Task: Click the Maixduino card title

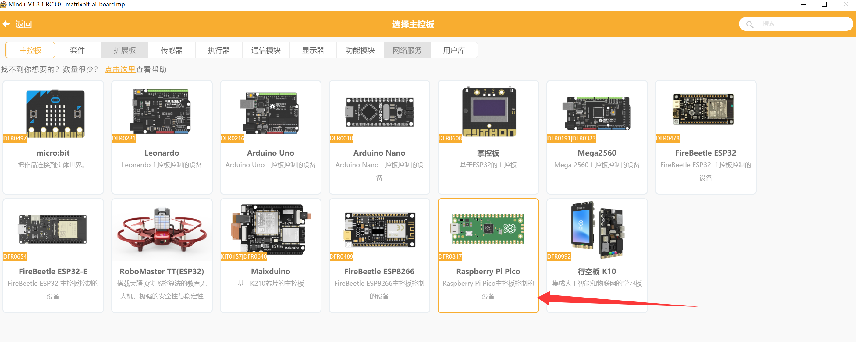Action: click(271, 272)
